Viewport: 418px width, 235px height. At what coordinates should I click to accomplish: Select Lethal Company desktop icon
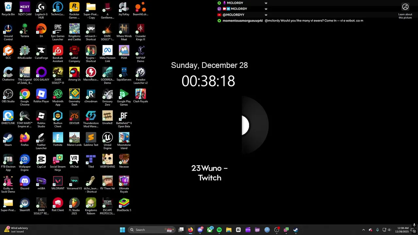click(x=74, y=54)
